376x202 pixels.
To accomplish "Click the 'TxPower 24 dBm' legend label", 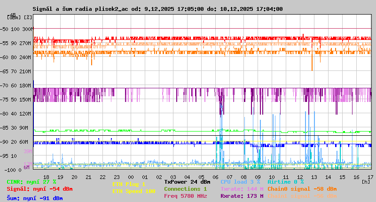I will point(187,182).
